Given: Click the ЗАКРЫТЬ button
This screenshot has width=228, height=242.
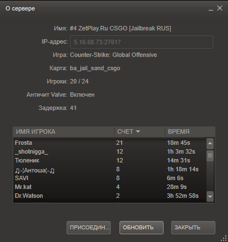Looking at the screenshot, I should point(193,228).
